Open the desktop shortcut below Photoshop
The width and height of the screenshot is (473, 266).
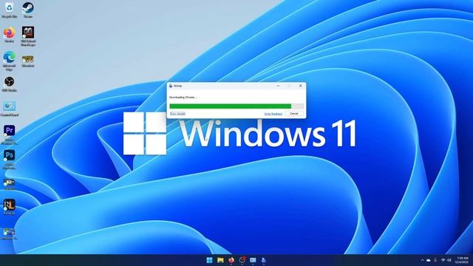point(9,184)
